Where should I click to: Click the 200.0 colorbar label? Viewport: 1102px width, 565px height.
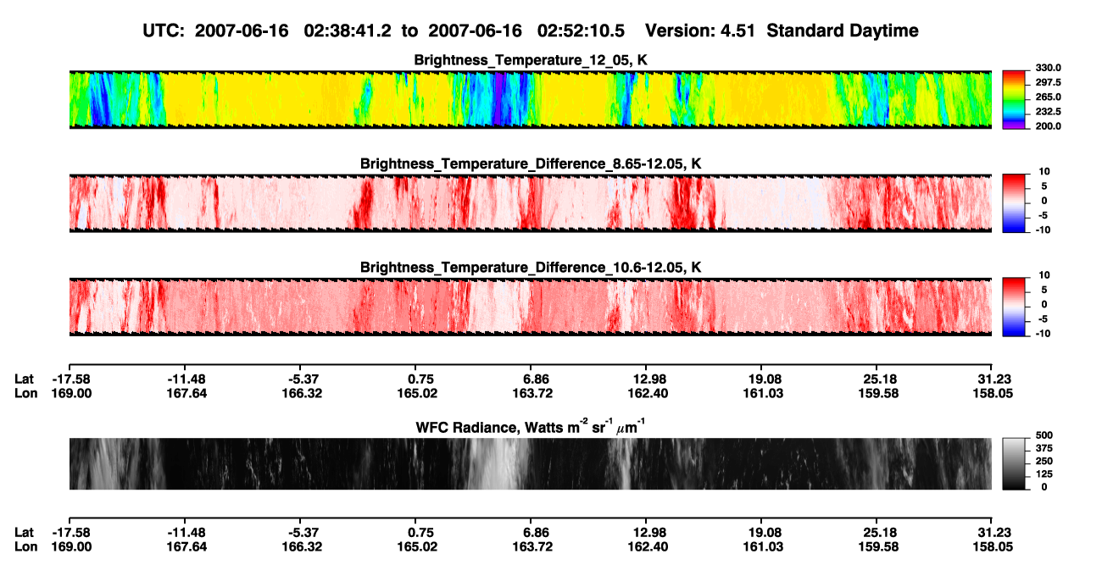point(1048,125)
